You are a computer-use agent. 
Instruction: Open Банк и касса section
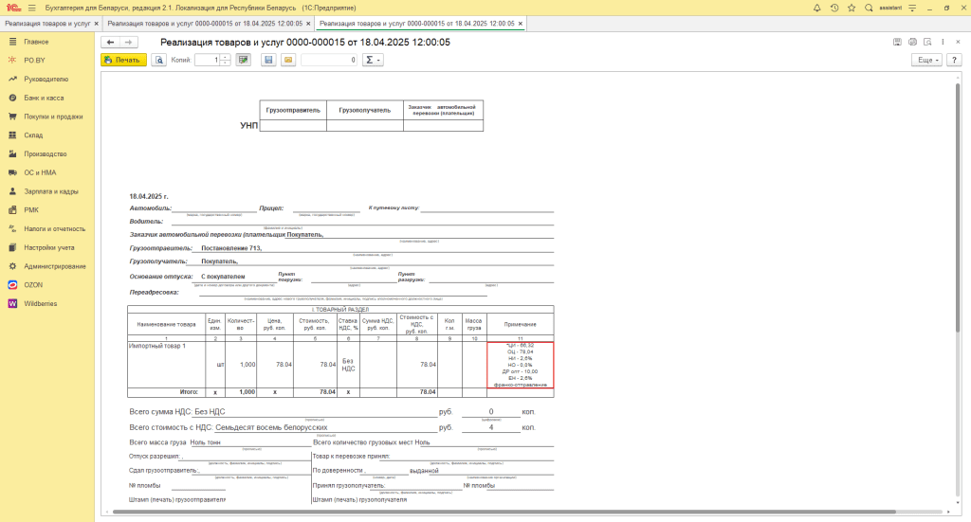tap(44, 98)
